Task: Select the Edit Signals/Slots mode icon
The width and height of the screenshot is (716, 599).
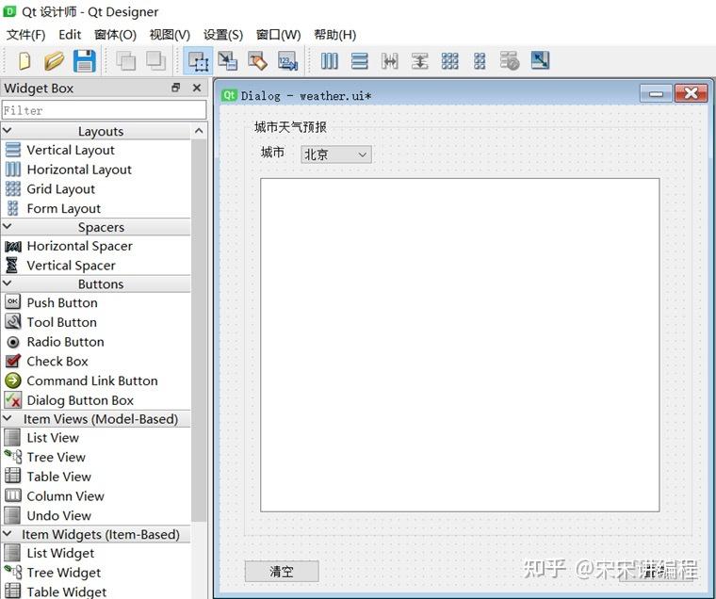Action: point(227,60)
